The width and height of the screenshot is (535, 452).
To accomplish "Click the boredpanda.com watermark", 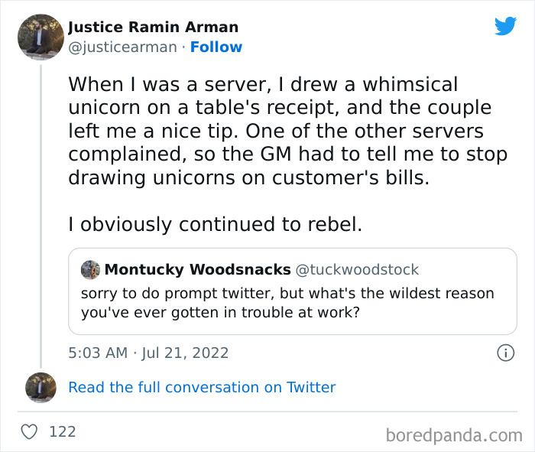I will pos(454,435).
